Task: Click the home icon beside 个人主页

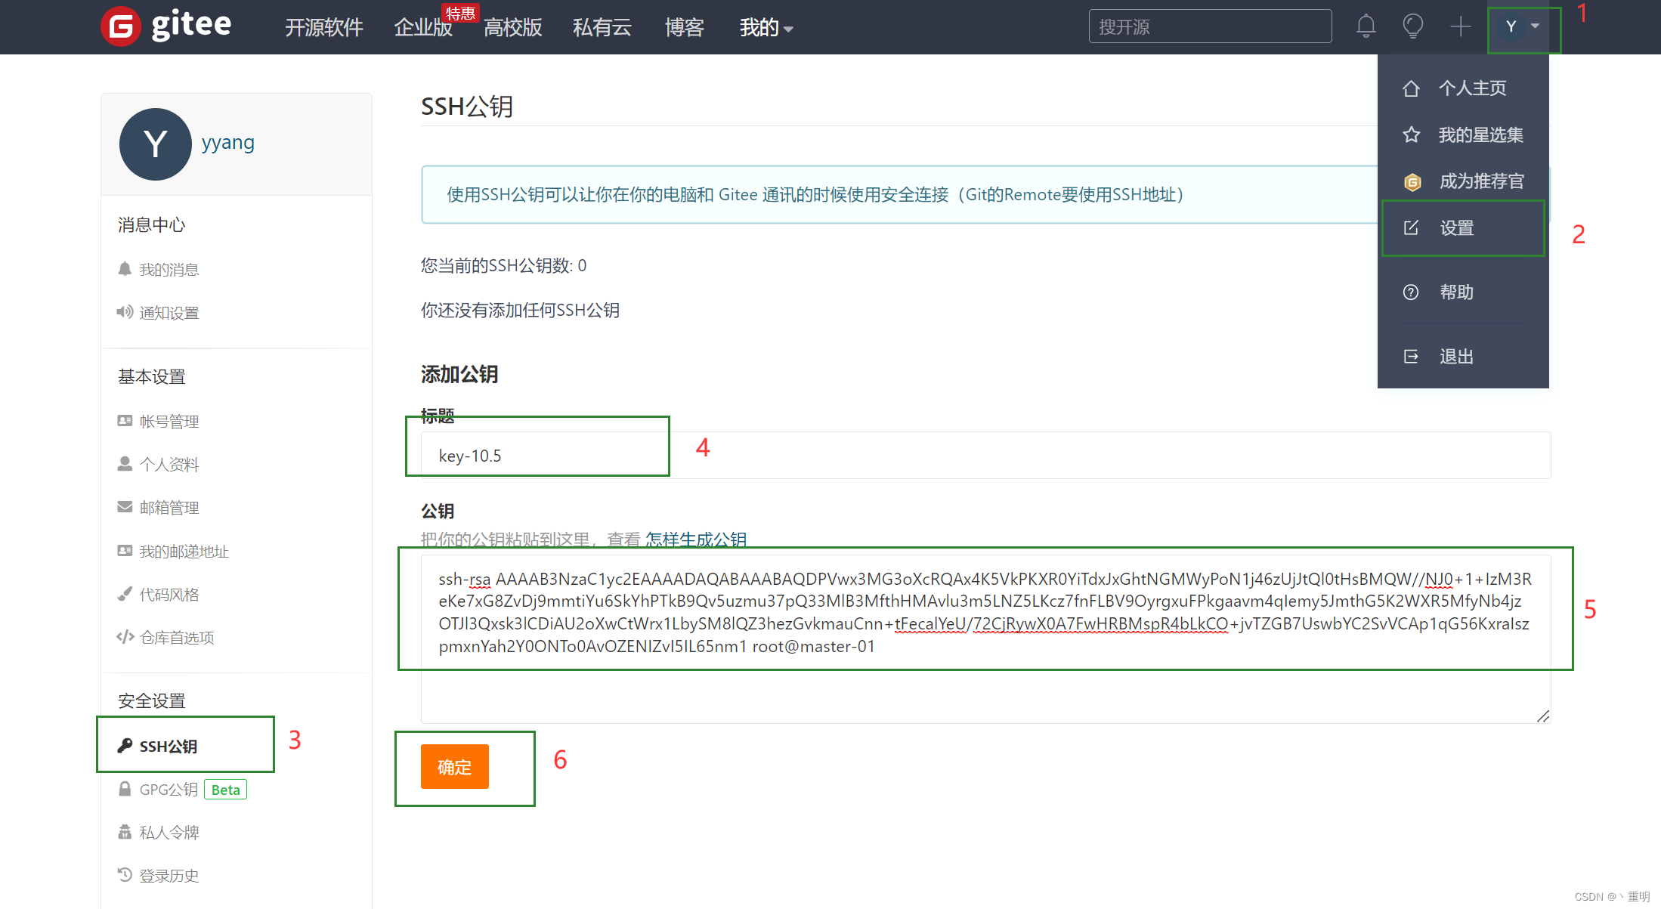Action: click(1411, 88)
